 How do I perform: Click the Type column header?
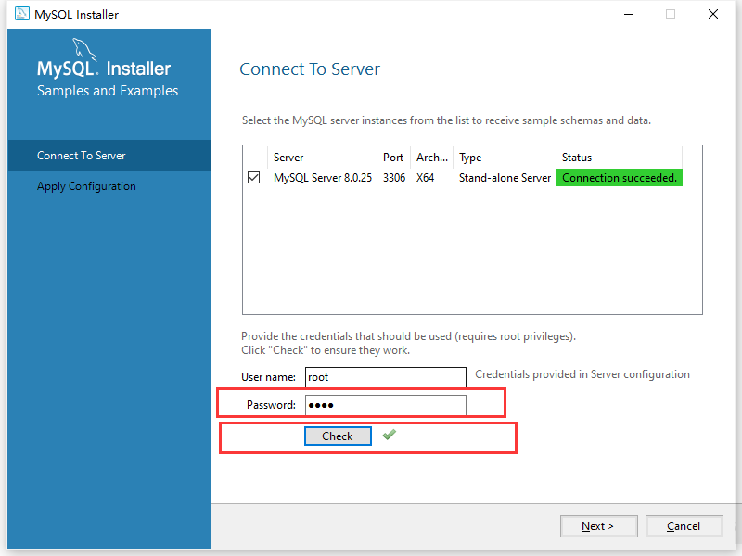[505, 158]
